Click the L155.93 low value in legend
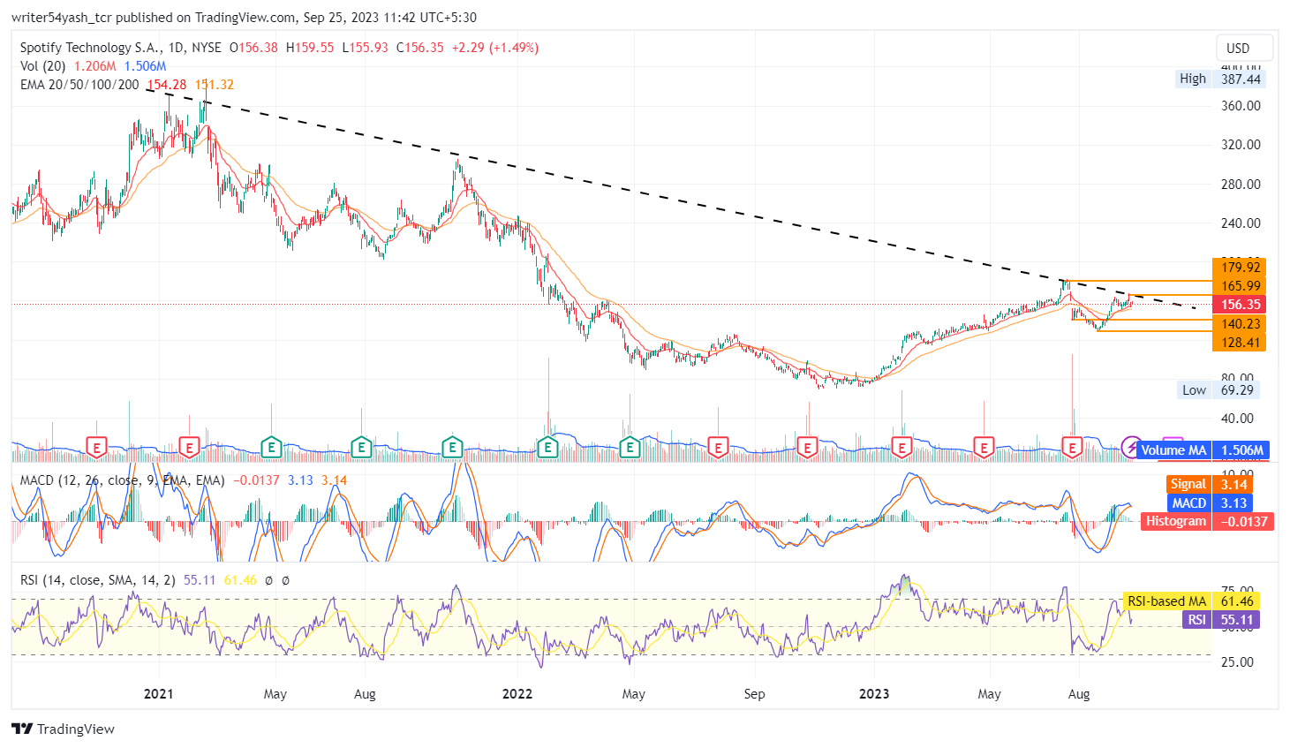The height and width of the screenshot is (748, 1290). [x=366, y=48]
